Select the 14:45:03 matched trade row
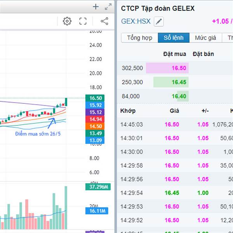 tap(175, 124)
